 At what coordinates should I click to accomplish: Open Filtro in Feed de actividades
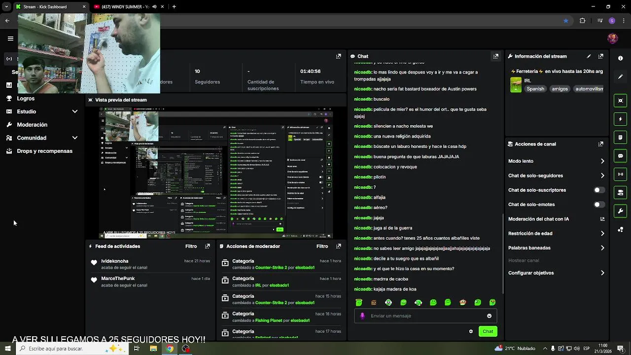point(191,246)
